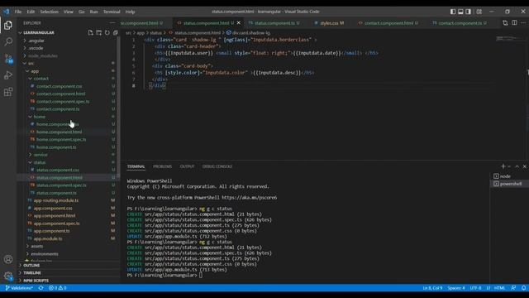This screenshot has width=529, height=298.
Task: Select the node terminal instance
Action: pos(508,176)
